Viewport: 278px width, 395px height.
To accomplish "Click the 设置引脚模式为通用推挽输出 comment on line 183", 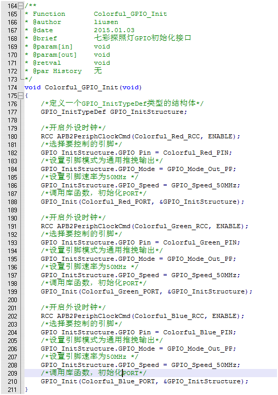I will 102,160.
